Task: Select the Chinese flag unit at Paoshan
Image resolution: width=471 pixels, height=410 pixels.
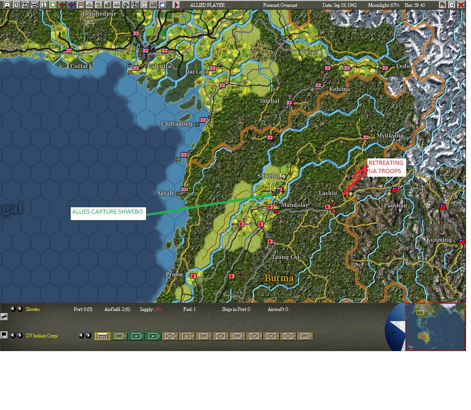Action: click(395, 189)
